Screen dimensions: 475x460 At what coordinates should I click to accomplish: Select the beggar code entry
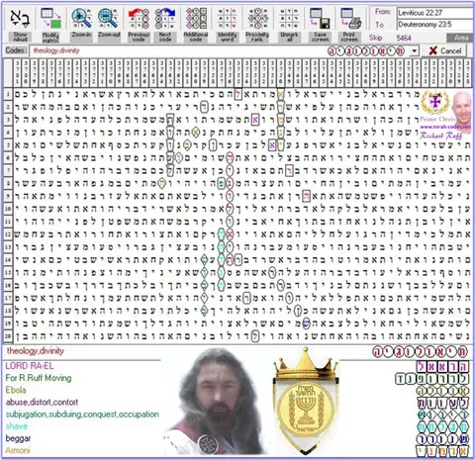[x=18, y=438]
